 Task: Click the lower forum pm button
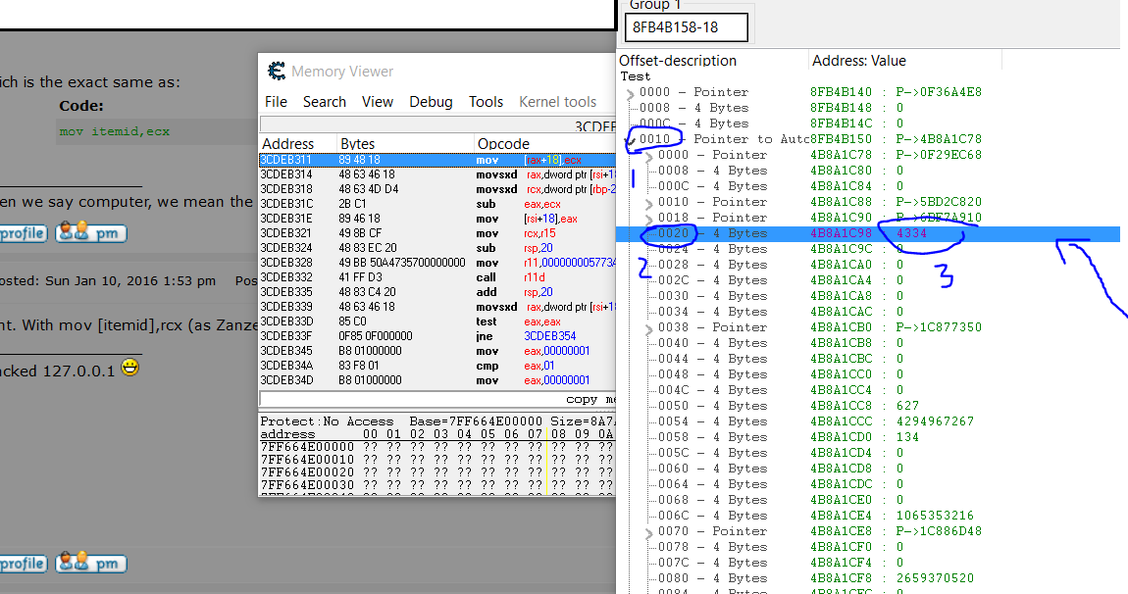pos(91,564)
